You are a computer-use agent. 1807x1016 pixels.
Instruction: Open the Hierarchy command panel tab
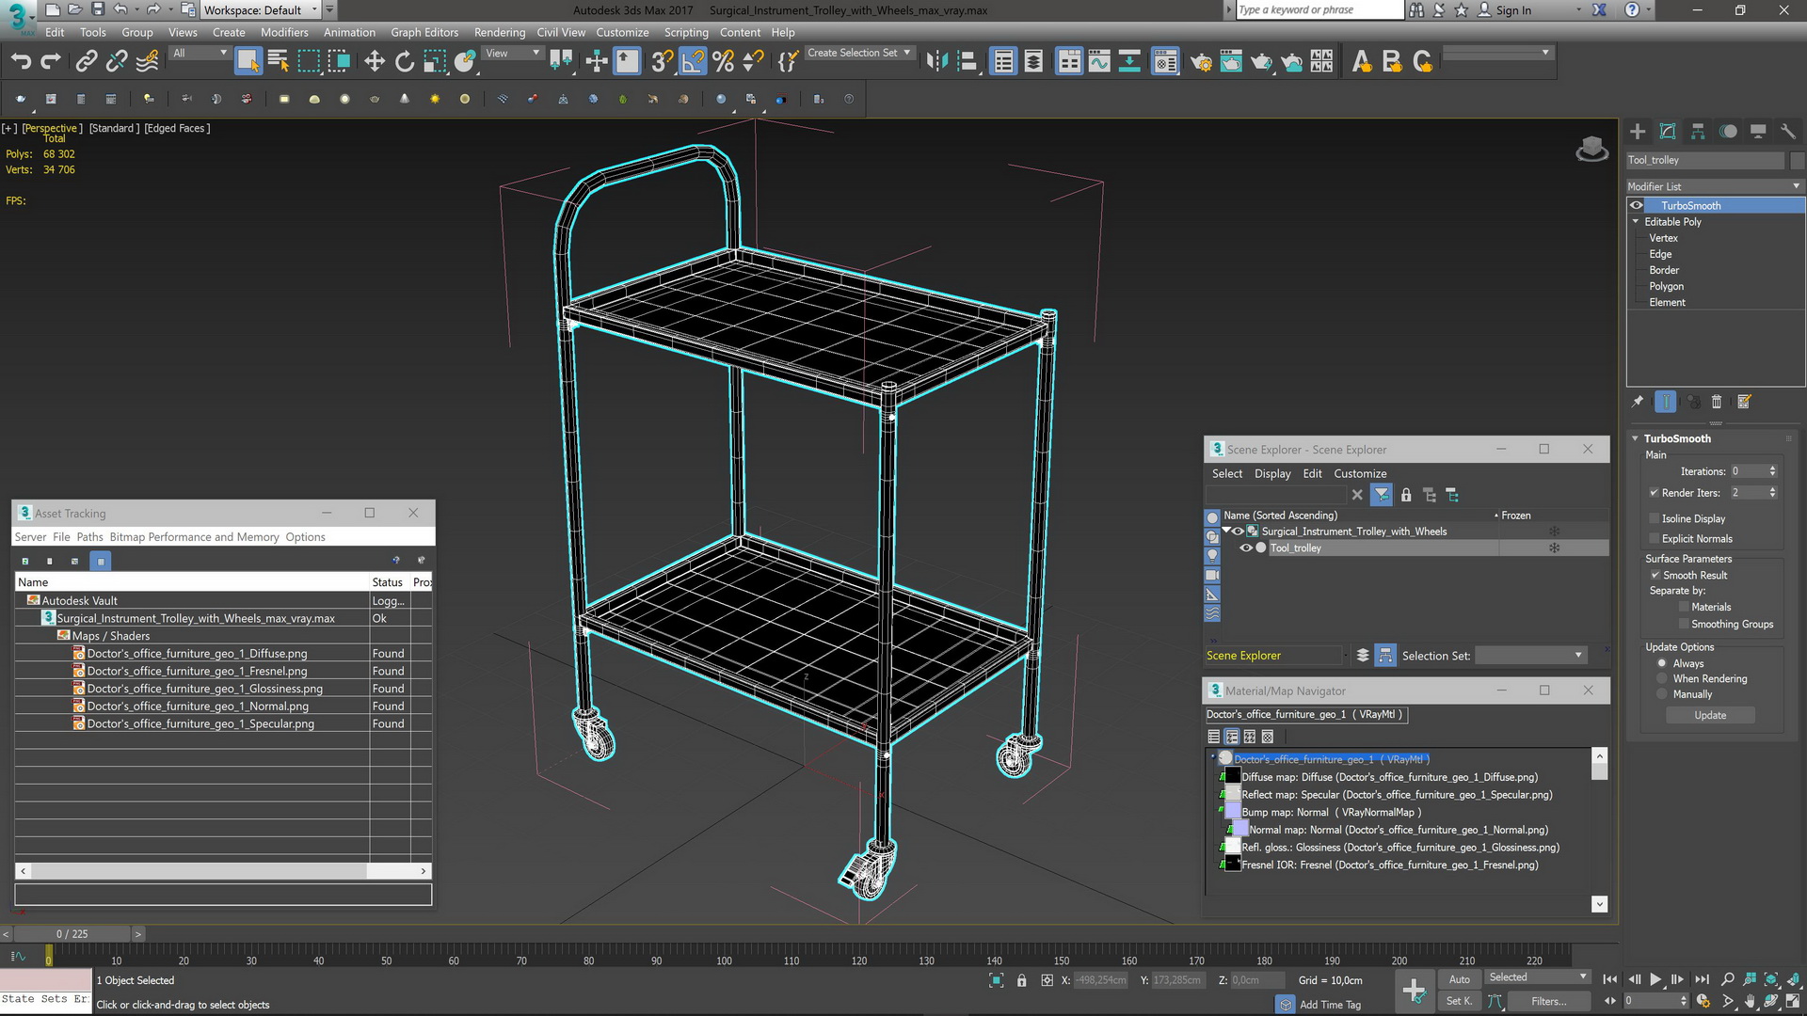[x=1698, y=132]
